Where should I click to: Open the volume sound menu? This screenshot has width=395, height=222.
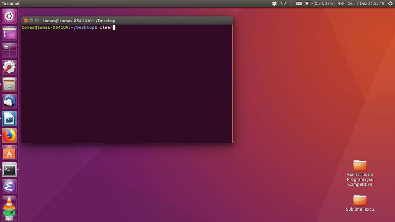pyautogui.click(x=341, y=3)
